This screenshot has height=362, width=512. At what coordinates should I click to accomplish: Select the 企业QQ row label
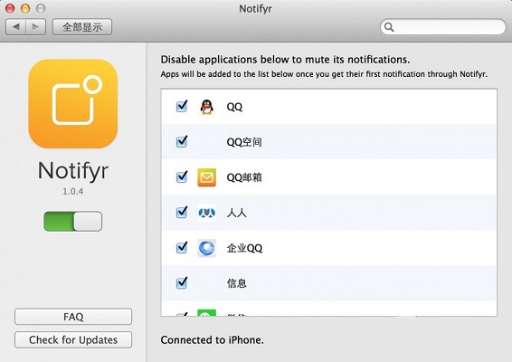pos(244,248)
